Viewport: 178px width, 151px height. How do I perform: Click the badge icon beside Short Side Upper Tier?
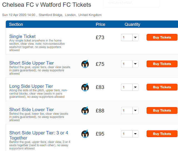(x=85, y=64)
